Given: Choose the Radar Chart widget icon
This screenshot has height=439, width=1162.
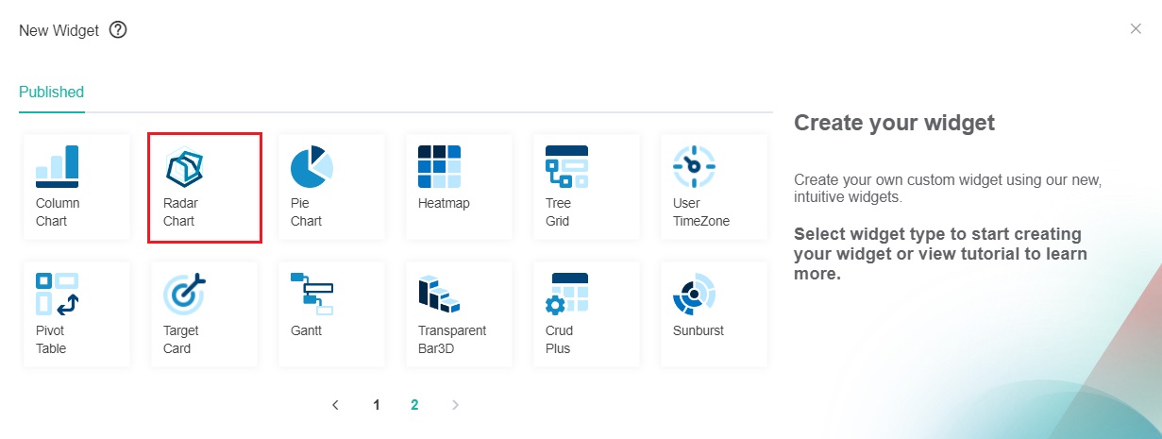Looking at the screenshot, I should [185, 167].
